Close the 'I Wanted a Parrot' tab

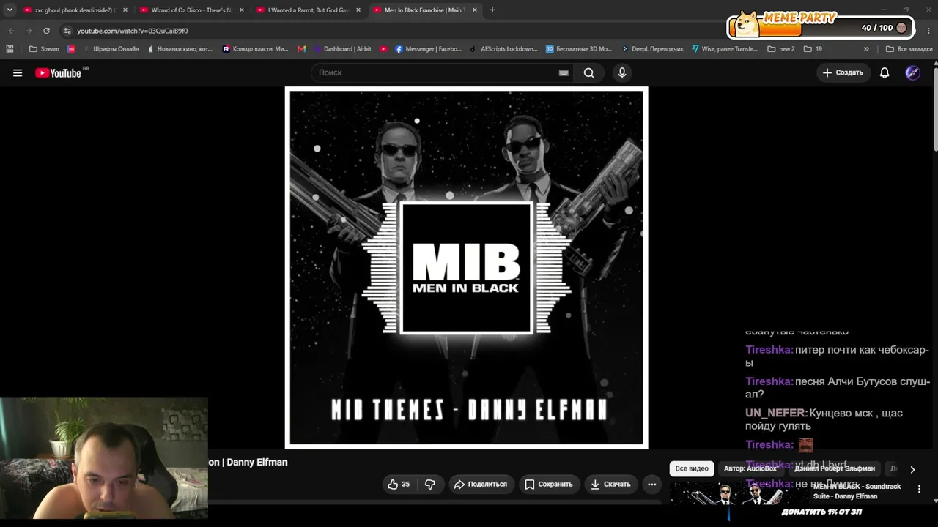coord(358,10)
